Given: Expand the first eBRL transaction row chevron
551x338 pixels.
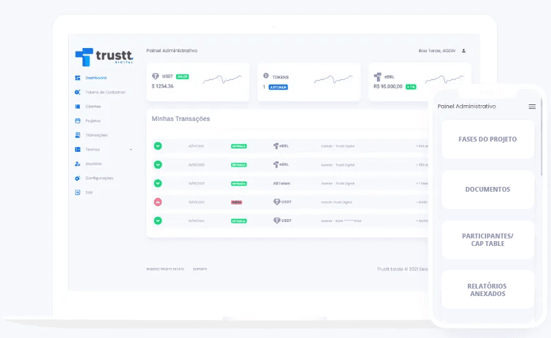Looking at the screenshot, I should point(158,146).
